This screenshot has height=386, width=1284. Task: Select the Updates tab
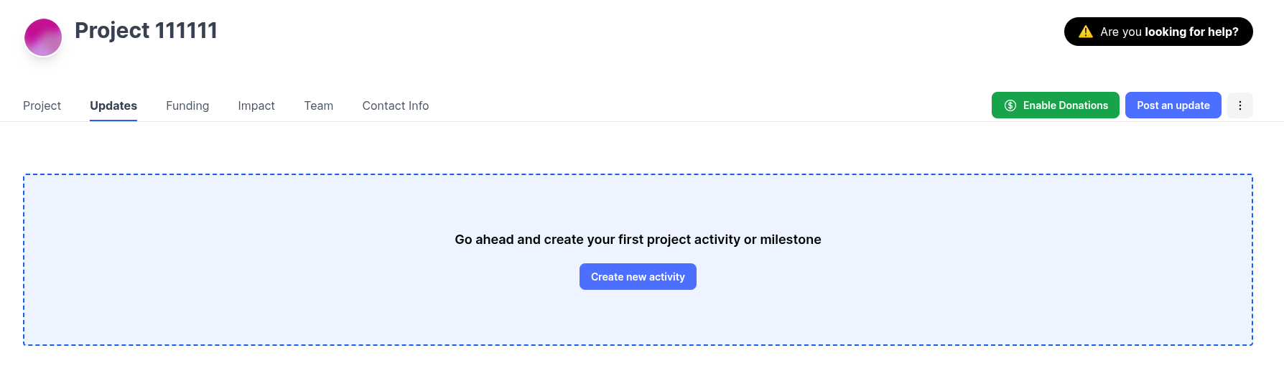click(x=113, y=105)
